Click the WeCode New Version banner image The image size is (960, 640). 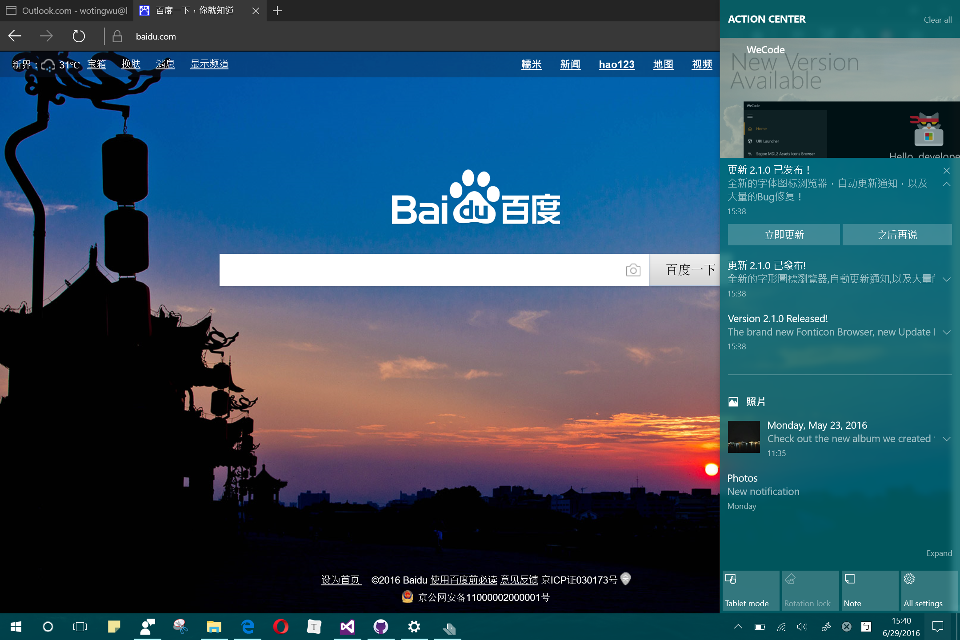(x=840, y=98)
